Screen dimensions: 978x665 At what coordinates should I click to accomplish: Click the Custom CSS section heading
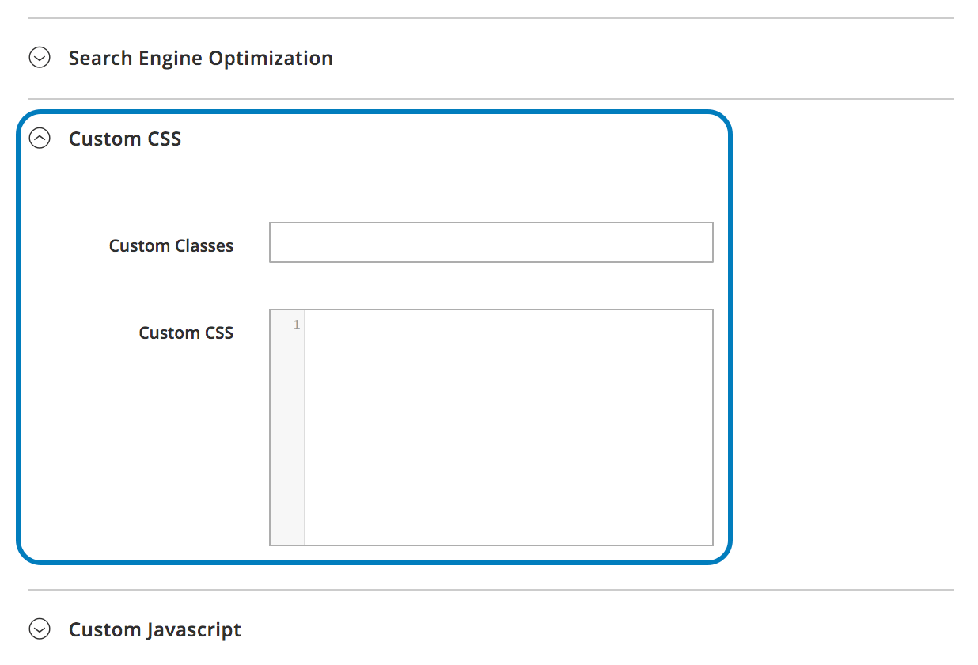(x=125, y=139)
